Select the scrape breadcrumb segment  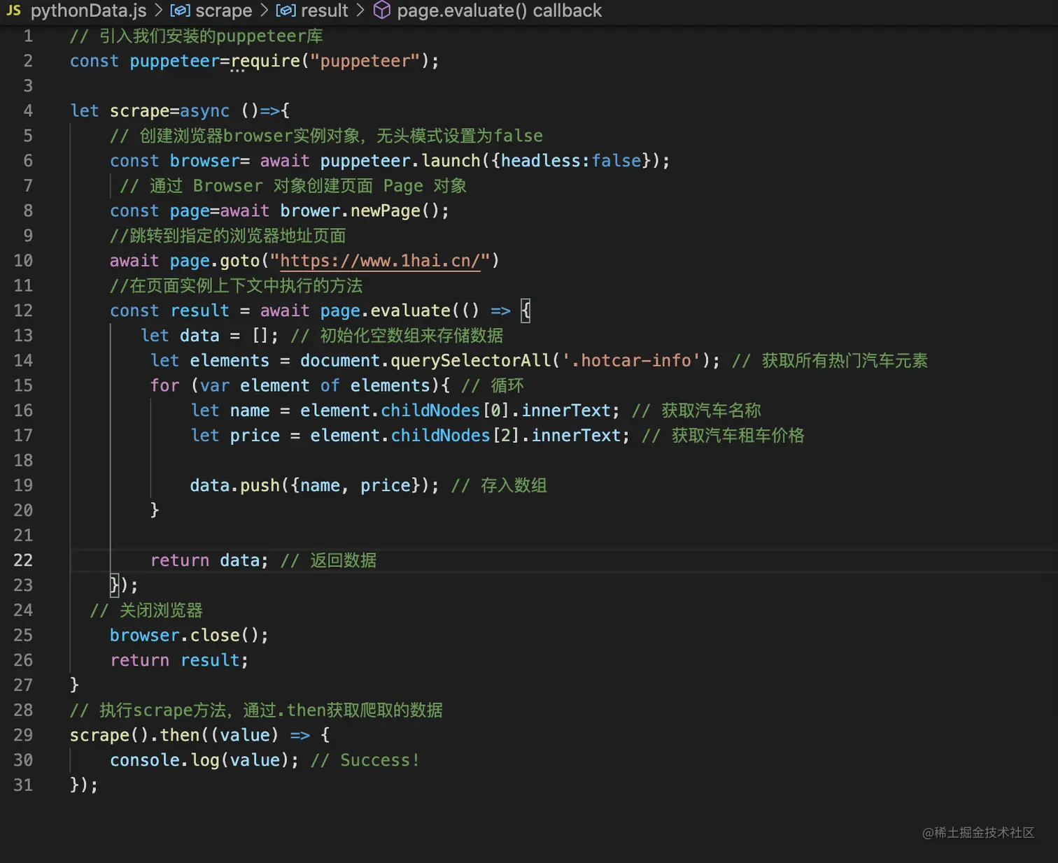click(223, 10)
